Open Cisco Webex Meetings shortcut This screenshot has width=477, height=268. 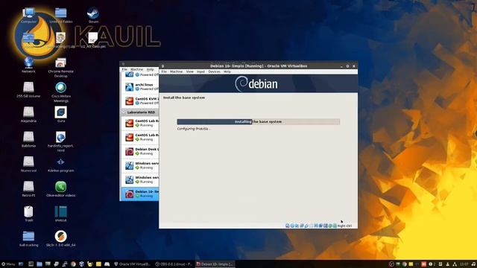click(x=61, y=92)
